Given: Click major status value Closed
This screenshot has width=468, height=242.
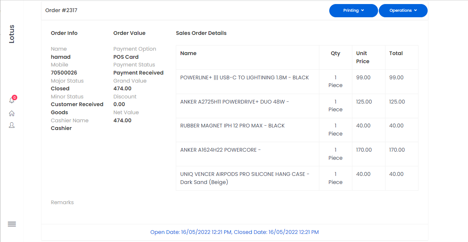Looking at the screenshot, I should pos(60,89).
